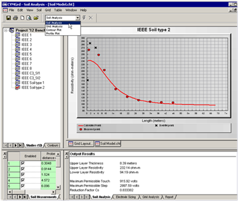The image size is (238, 201).
Task: Select the IEEE C3_Sl1 study
Action: click(30, 73)
